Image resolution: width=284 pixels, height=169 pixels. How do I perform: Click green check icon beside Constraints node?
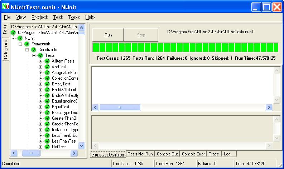pos(34,50)
